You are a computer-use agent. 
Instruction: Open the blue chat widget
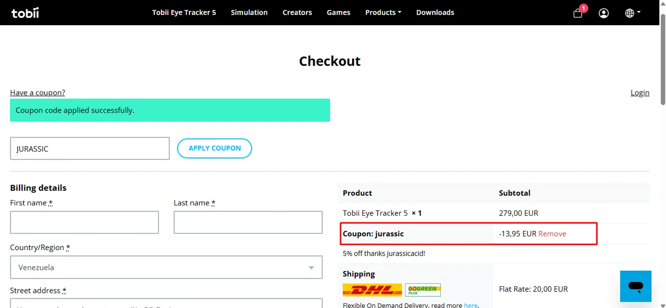pyautogui.click(x=636, y=286)
